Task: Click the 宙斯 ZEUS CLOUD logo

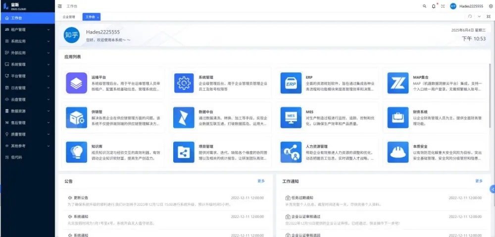Action: [x=15, y=6]
